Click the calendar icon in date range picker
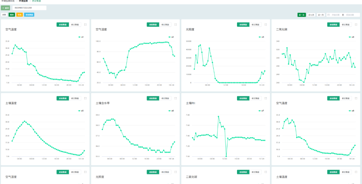The width and height of the screenshot is (362, 184). (328, 15)
